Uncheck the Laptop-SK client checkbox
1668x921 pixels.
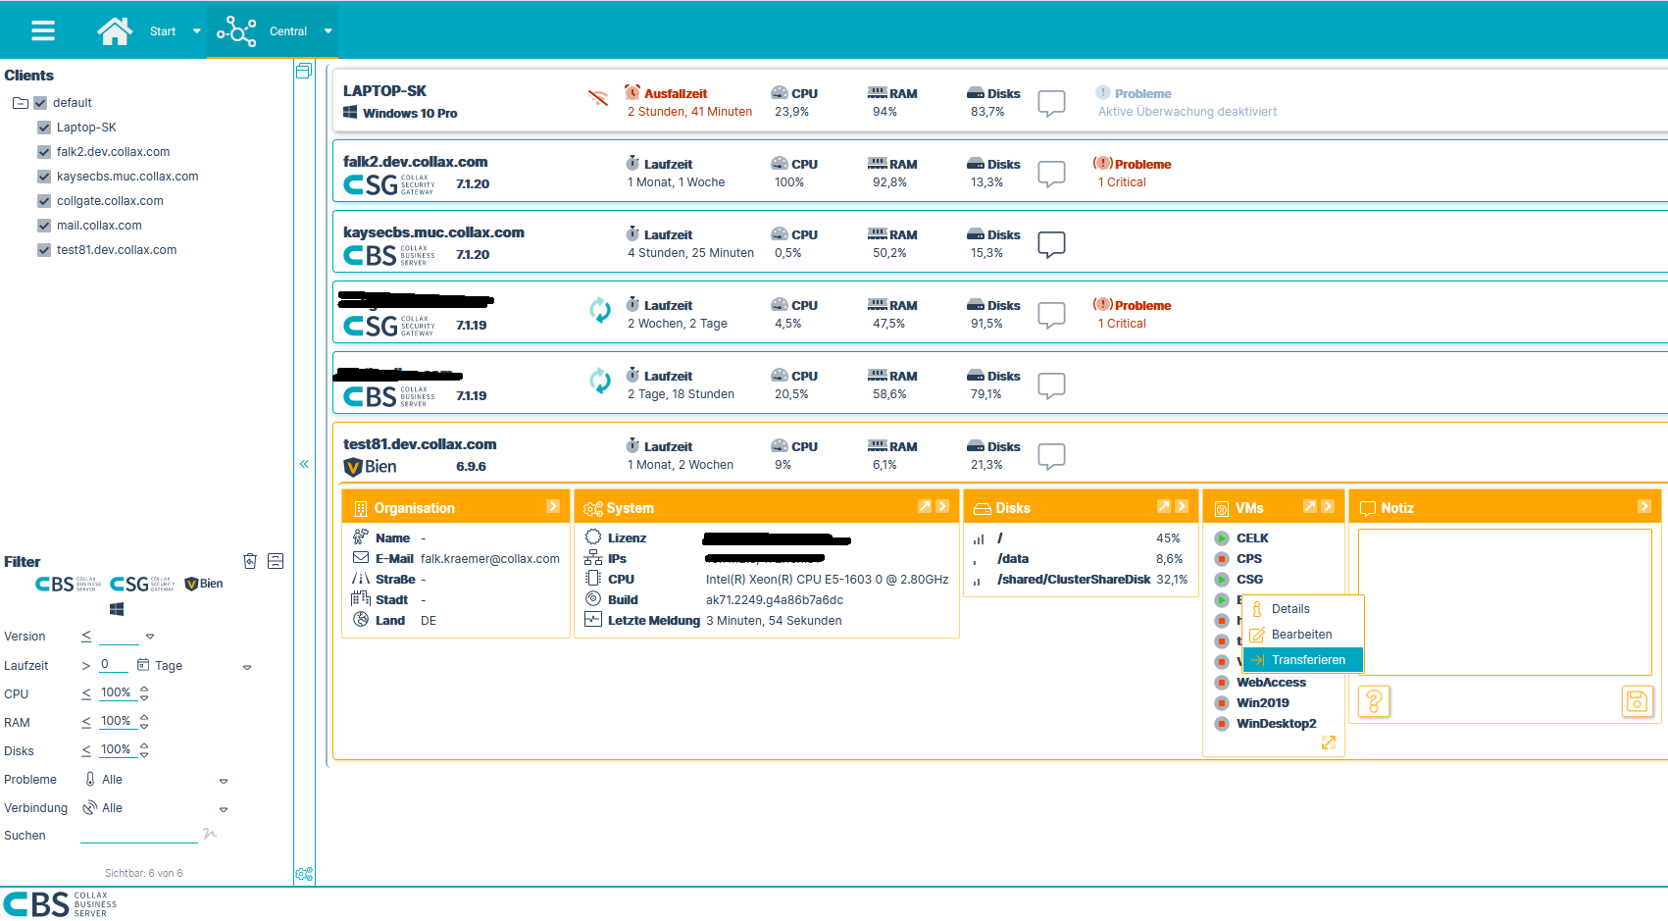pyautogui.click(x=44, y=128)
